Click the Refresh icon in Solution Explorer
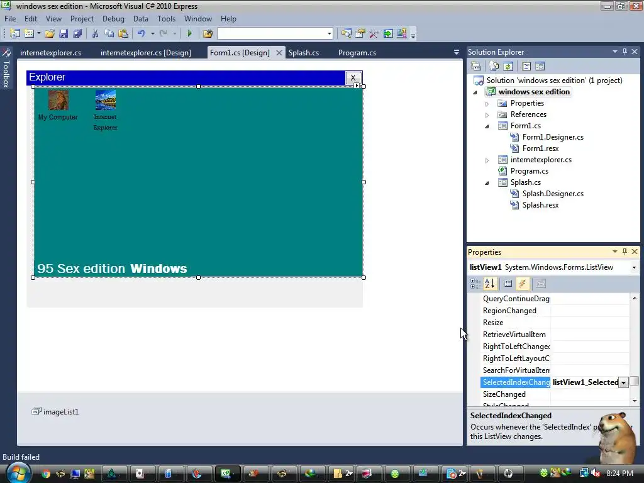This screenshot has width=644, height=483. tap(508, 66)
